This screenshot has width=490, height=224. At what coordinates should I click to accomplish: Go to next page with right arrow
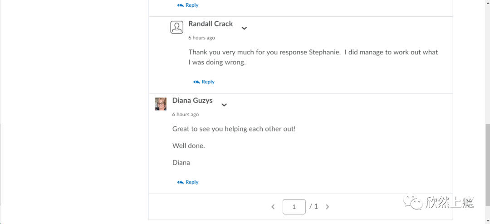(x=328, y=206)
